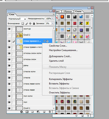Lock image pixels with the brush lock icon
The width and height of the screenshot is (109, 119).
point(26,24)
